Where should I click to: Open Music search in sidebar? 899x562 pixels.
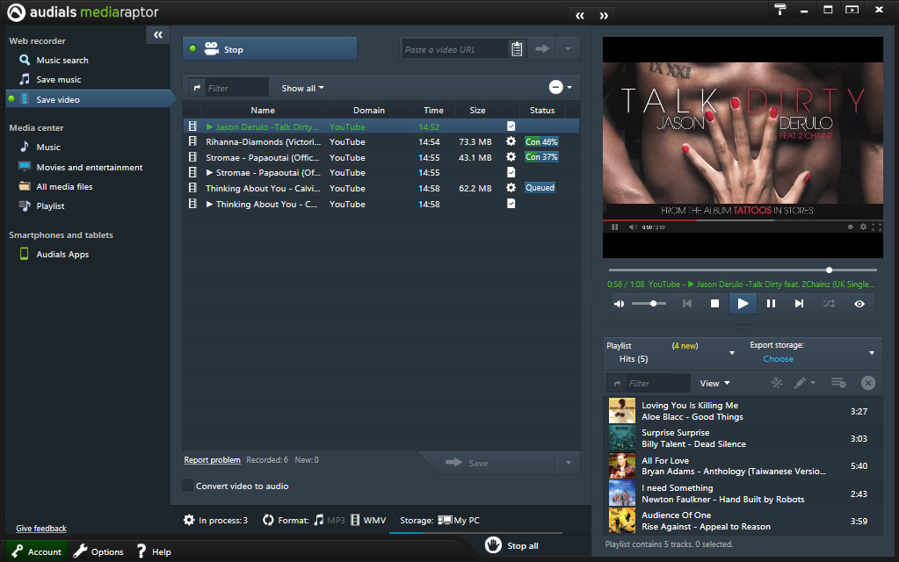click(62, 61)
